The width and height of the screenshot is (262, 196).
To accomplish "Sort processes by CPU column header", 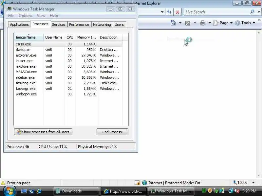I will point(70,37).
